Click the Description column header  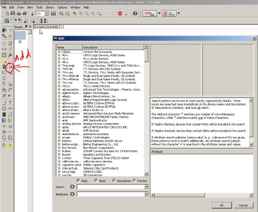click(x=113, y=47)
